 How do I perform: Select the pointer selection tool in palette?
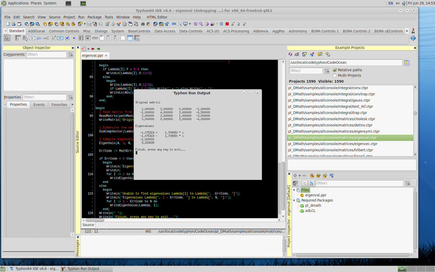(7, 38)
